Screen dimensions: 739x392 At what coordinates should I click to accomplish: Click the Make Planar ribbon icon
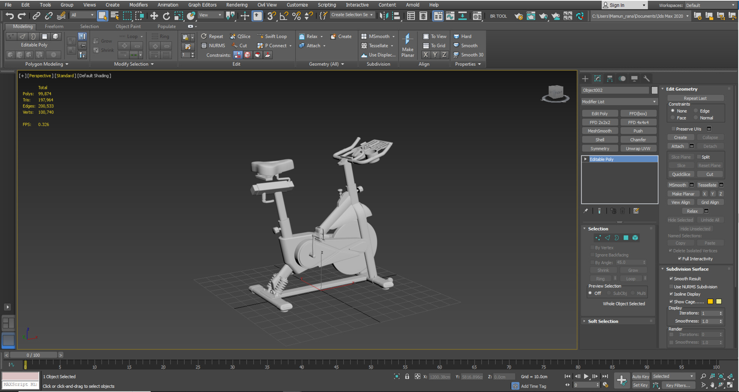pyautogui.click(x=408, y=45)
